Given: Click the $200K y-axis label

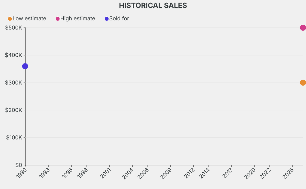Looking at the screenshot, I should tap(14, 110).
